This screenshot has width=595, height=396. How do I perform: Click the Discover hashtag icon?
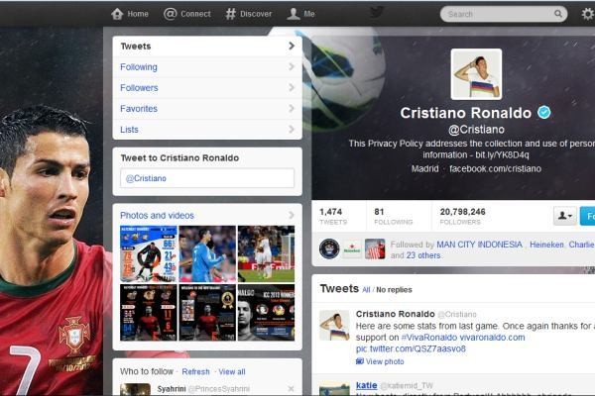click(x=230, y=14)
